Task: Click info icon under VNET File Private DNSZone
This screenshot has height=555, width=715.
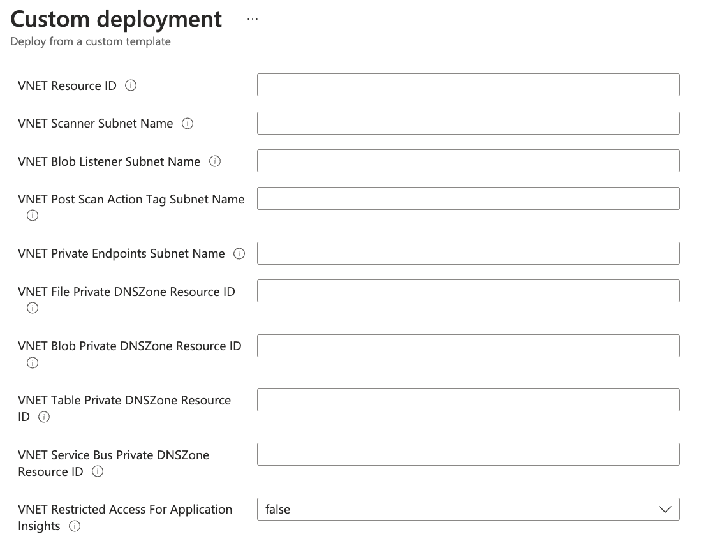Action: pyautogui.click(x=33, y=308)
